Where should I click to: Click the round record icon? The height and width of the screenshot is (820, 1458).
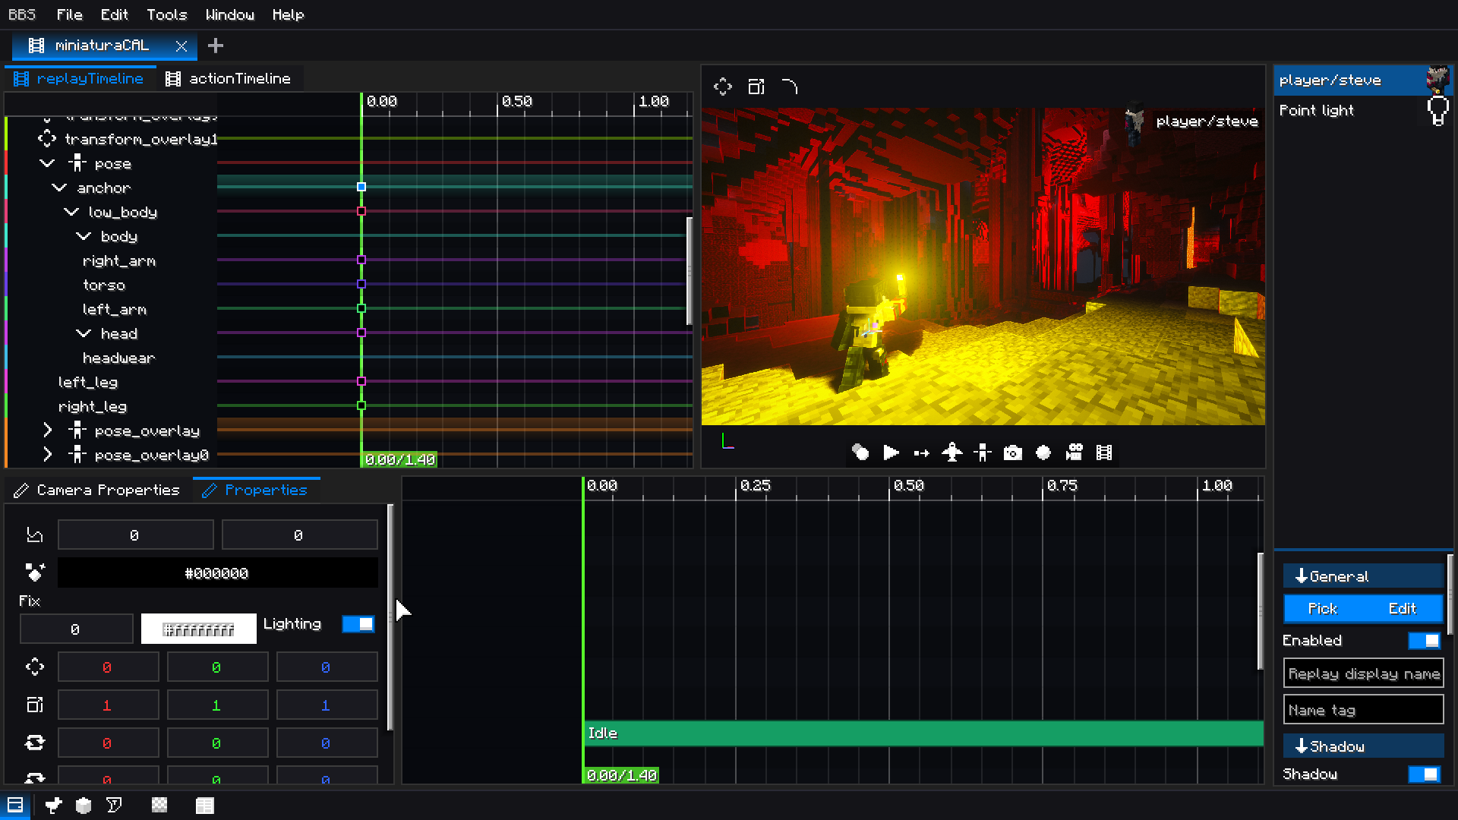pyautogui.click(x=1043, y=453)
